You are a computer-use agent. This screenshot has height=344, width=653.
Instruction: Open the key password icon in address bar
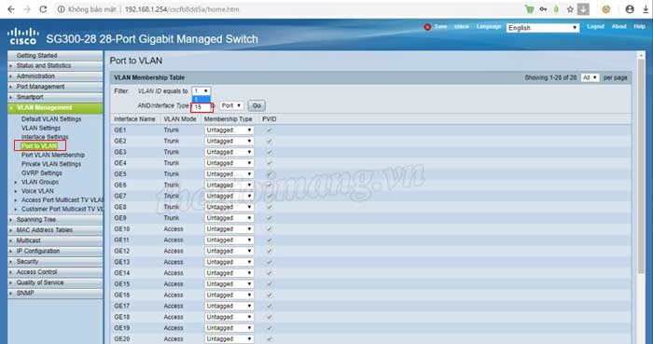[x=543, y=9]
